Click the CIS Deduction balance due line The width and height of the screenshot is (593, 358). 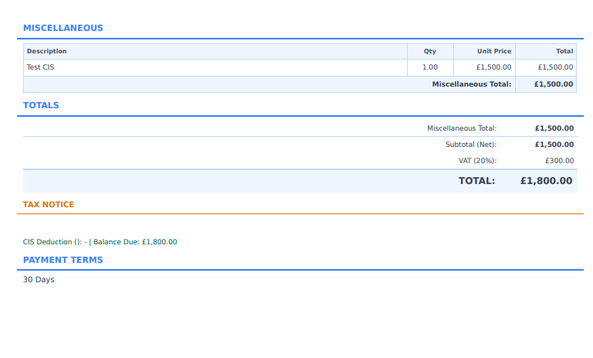point(100,242)
